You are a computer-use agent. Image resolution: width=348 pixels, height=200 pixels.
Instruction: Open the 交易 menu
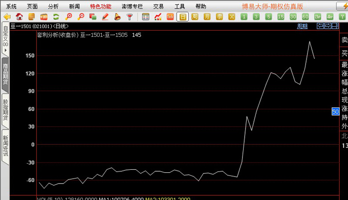coord(158,7)
